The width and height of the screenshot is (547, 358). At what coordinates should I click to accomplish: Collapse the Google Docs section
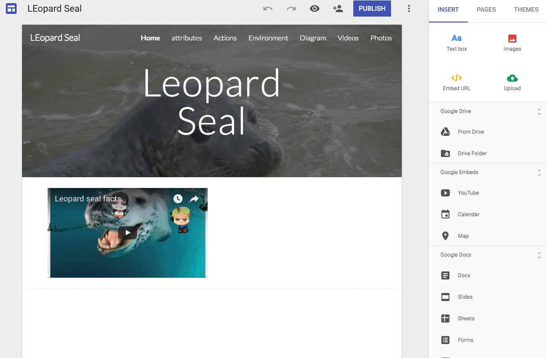(x=539, y=255)
